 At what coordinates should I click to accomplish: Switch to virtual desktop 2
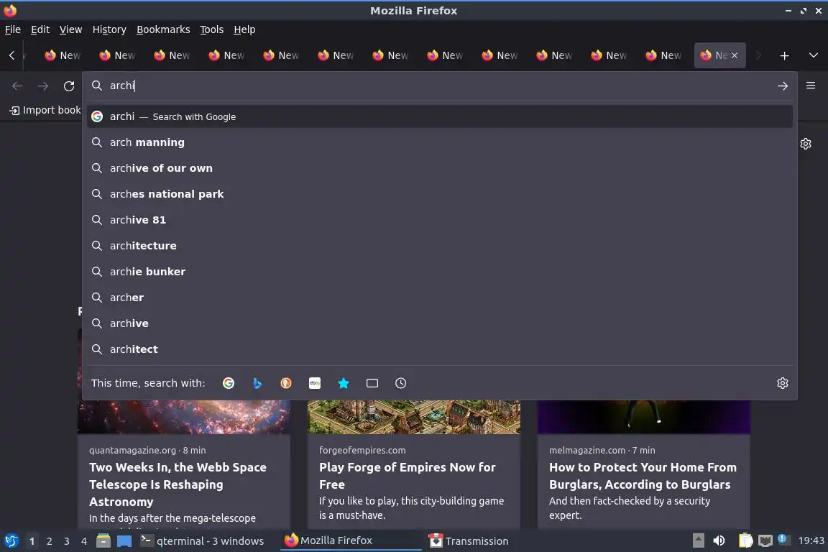point(49,541)
